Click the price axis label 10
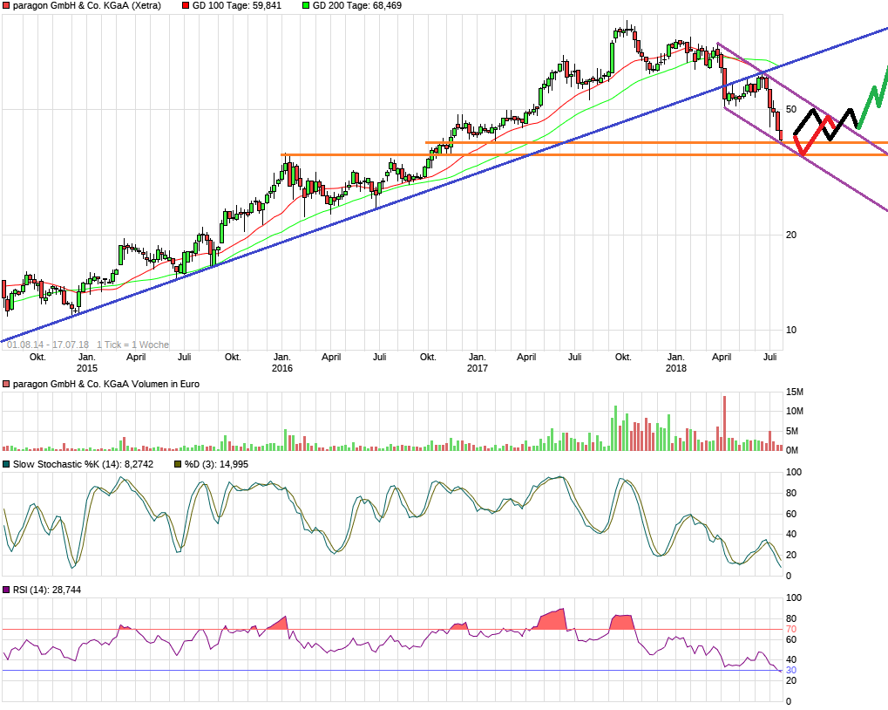 coord(791,330)
